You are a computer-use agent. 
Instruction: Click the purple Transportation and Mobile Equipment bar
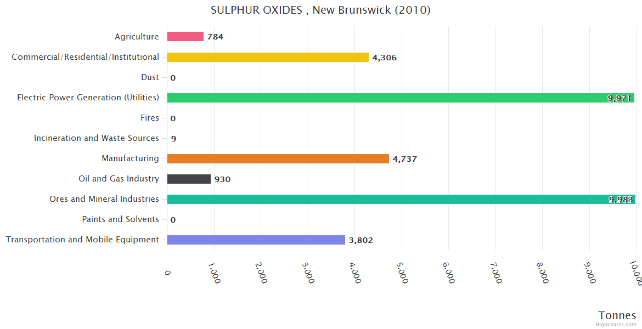[x=256, y=240]
